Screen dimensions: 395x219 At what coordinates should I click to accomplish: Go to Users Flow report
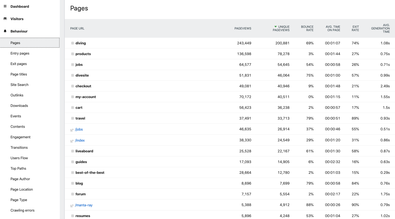[x=19, y=158]
